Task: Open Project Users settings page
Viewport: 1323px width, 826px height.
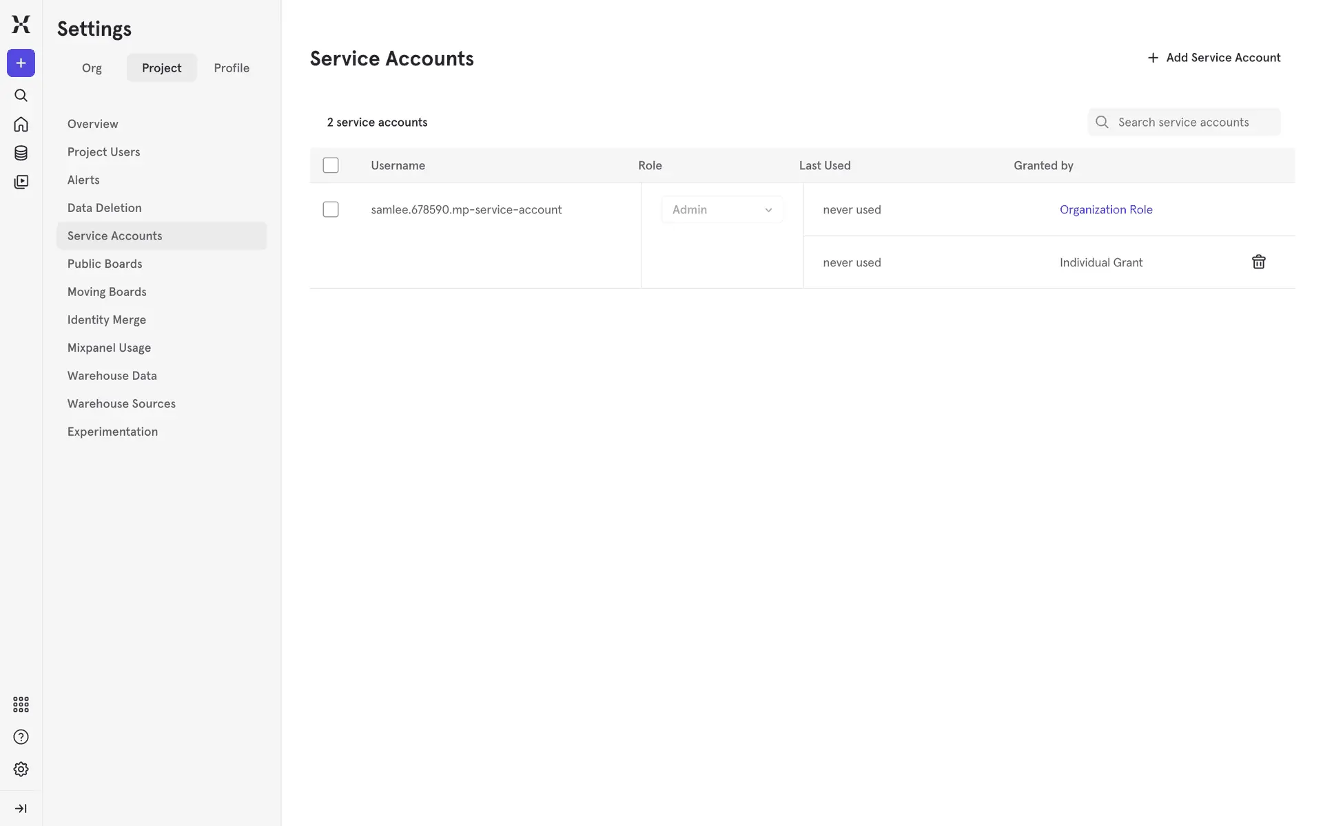Action: pos(103,152)
